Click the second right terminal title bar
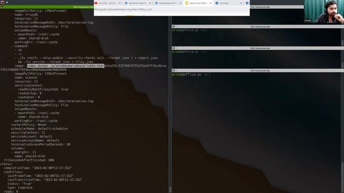Viewport: 344px width, 193px height. click(258, 48)
